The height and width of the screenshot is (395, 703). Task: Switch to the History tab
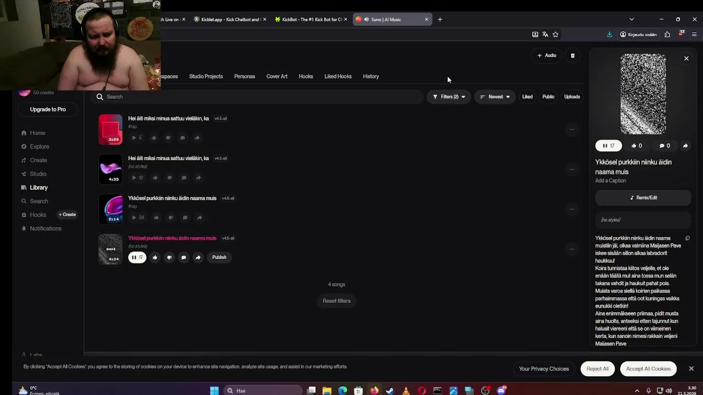pos(371,76)
